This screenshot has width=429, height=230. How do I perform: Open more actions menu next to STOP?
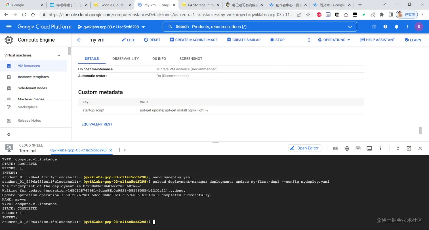click(x=309, y=40)
